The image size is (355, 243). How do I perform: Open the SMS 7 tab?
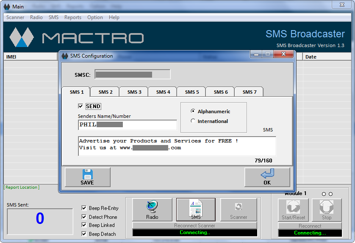coord(250,92)
